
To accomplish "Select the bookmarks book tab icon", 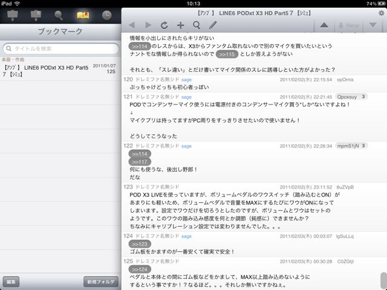I will tap(83, 15).
